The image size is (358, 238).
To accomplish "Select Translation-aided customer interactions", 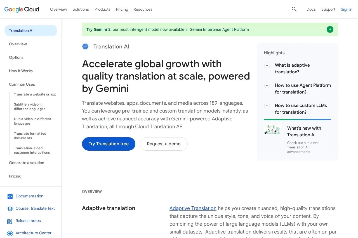I will click(32, 150).
